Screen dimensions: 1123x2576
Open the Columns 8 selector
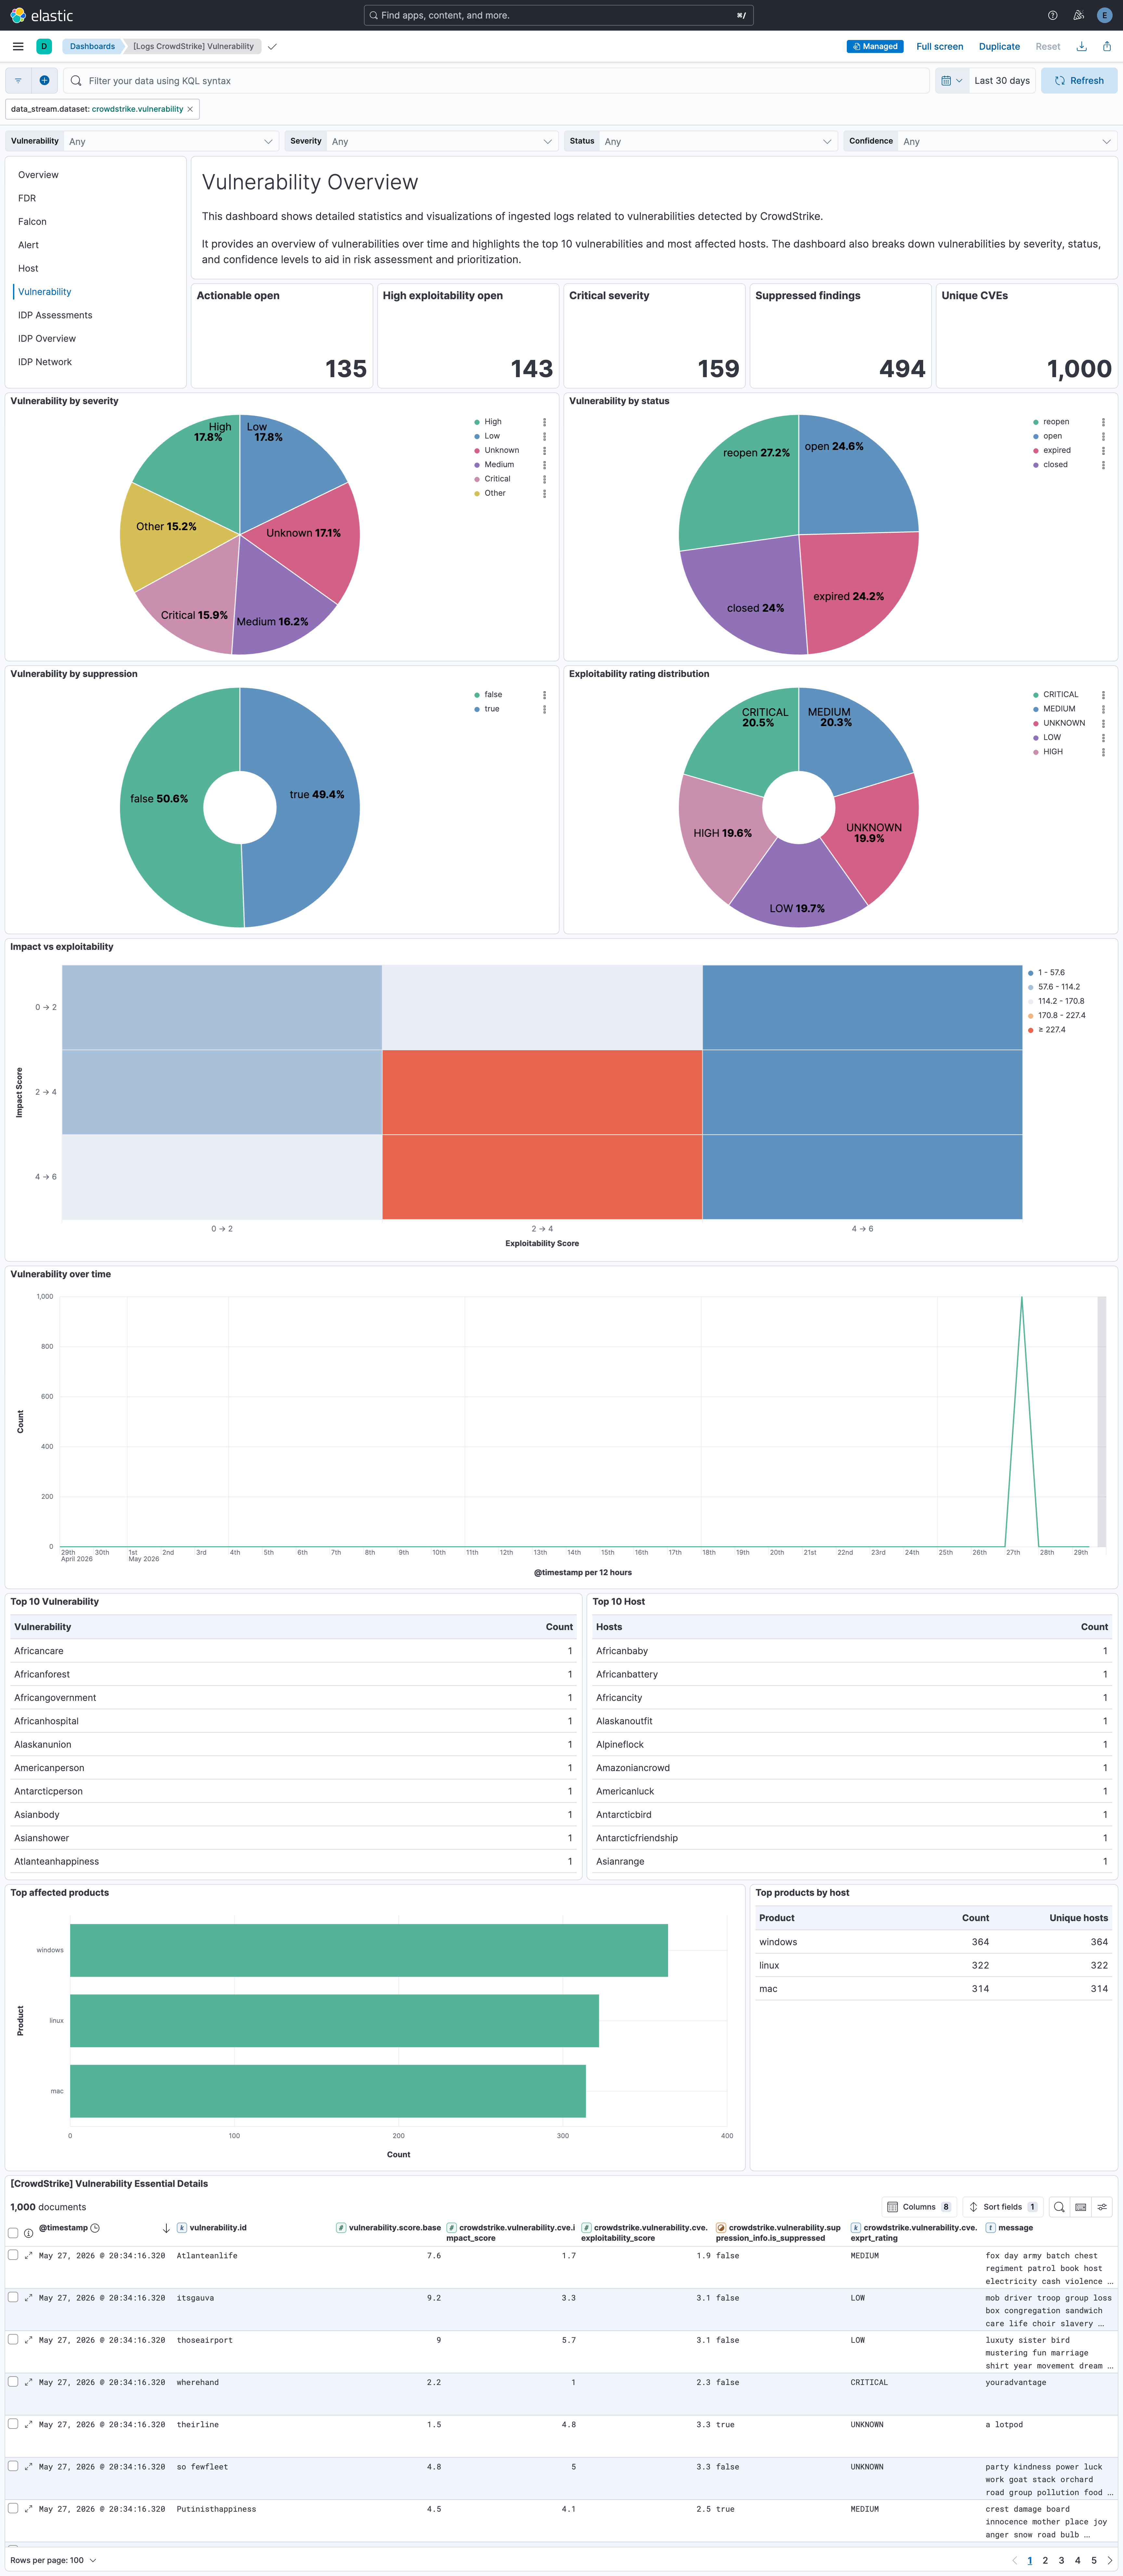[x=919, y=2207]
